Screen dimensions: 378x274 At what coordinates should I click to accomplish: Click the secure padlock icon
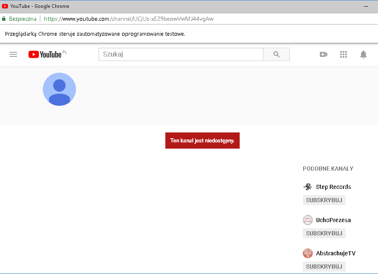point(4,19)
